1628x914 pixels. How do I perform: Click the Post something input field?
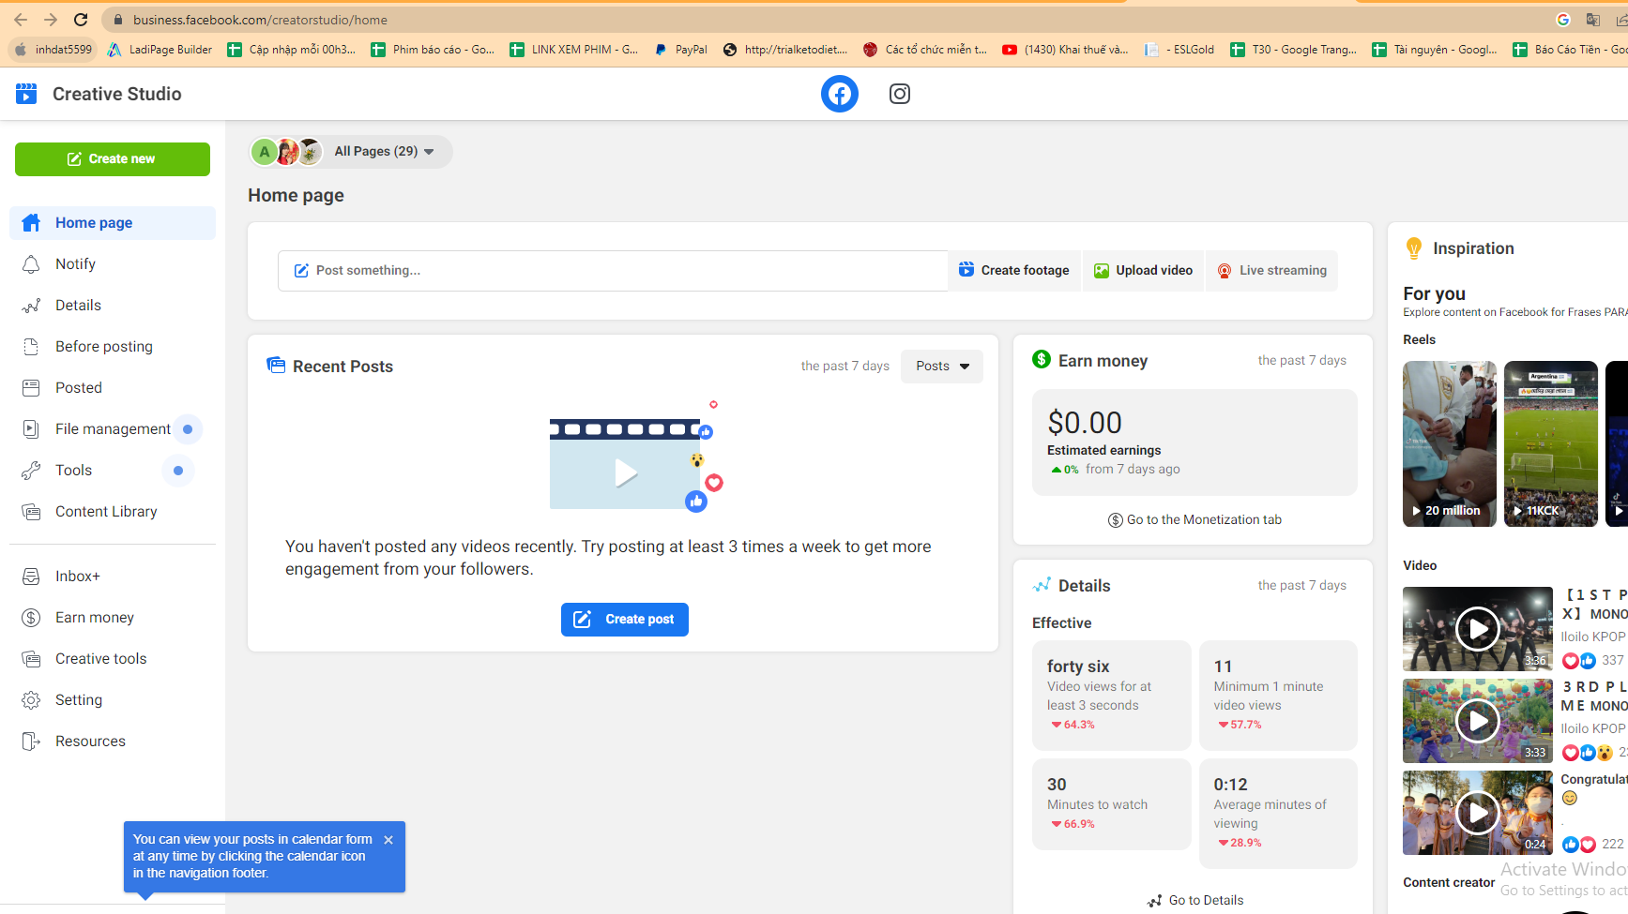(613, 271)
